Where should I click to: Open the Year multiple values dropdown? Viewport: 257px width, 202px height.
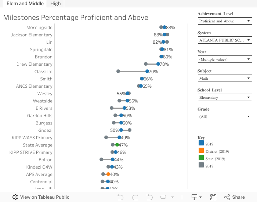tap(225, 59)
